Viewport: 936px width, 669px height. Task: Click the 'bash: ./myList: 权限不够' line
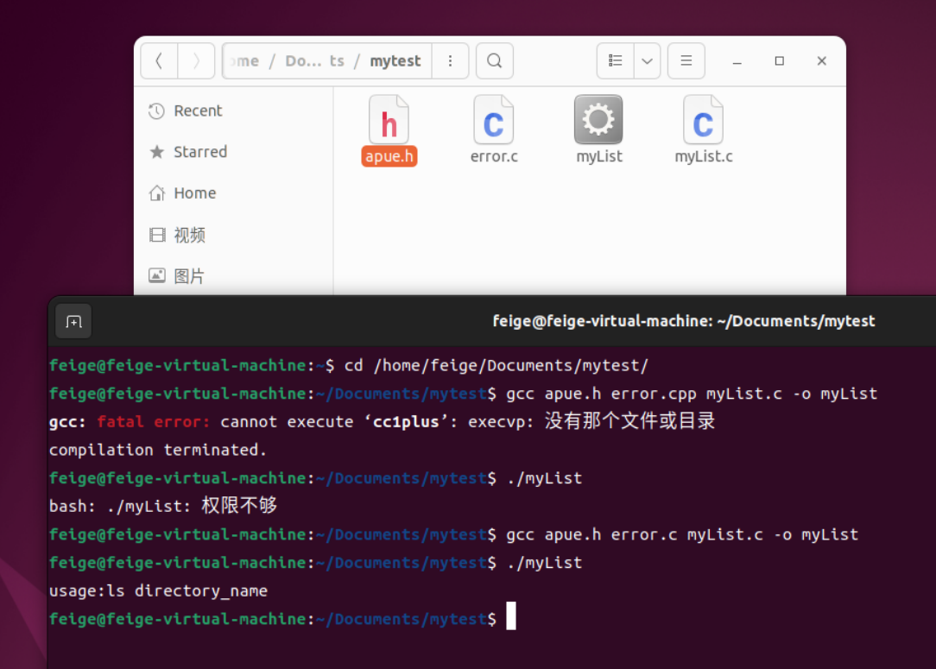163,506
